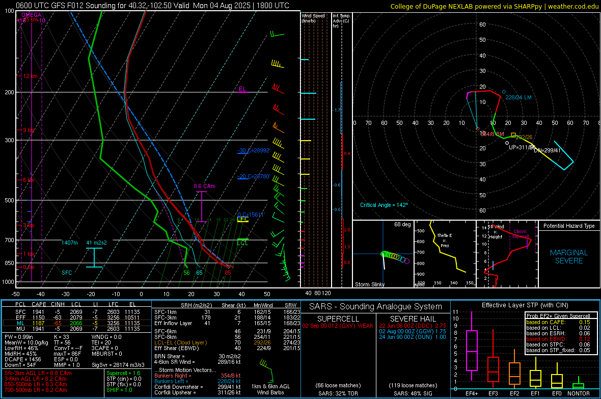The width and height of the screenshot is (601, 399).
Task: Click the SARS: 32% TOR text
Action: (x=338, y=393)
